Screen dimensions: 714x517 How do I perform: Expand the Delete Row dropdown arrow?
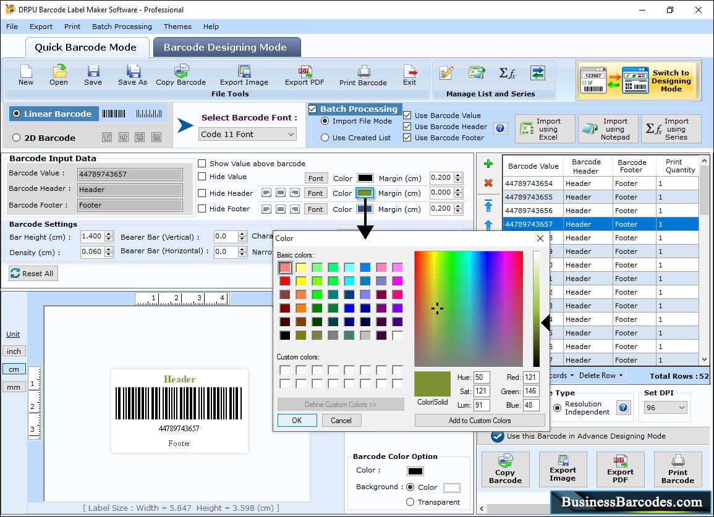[620, 376]
